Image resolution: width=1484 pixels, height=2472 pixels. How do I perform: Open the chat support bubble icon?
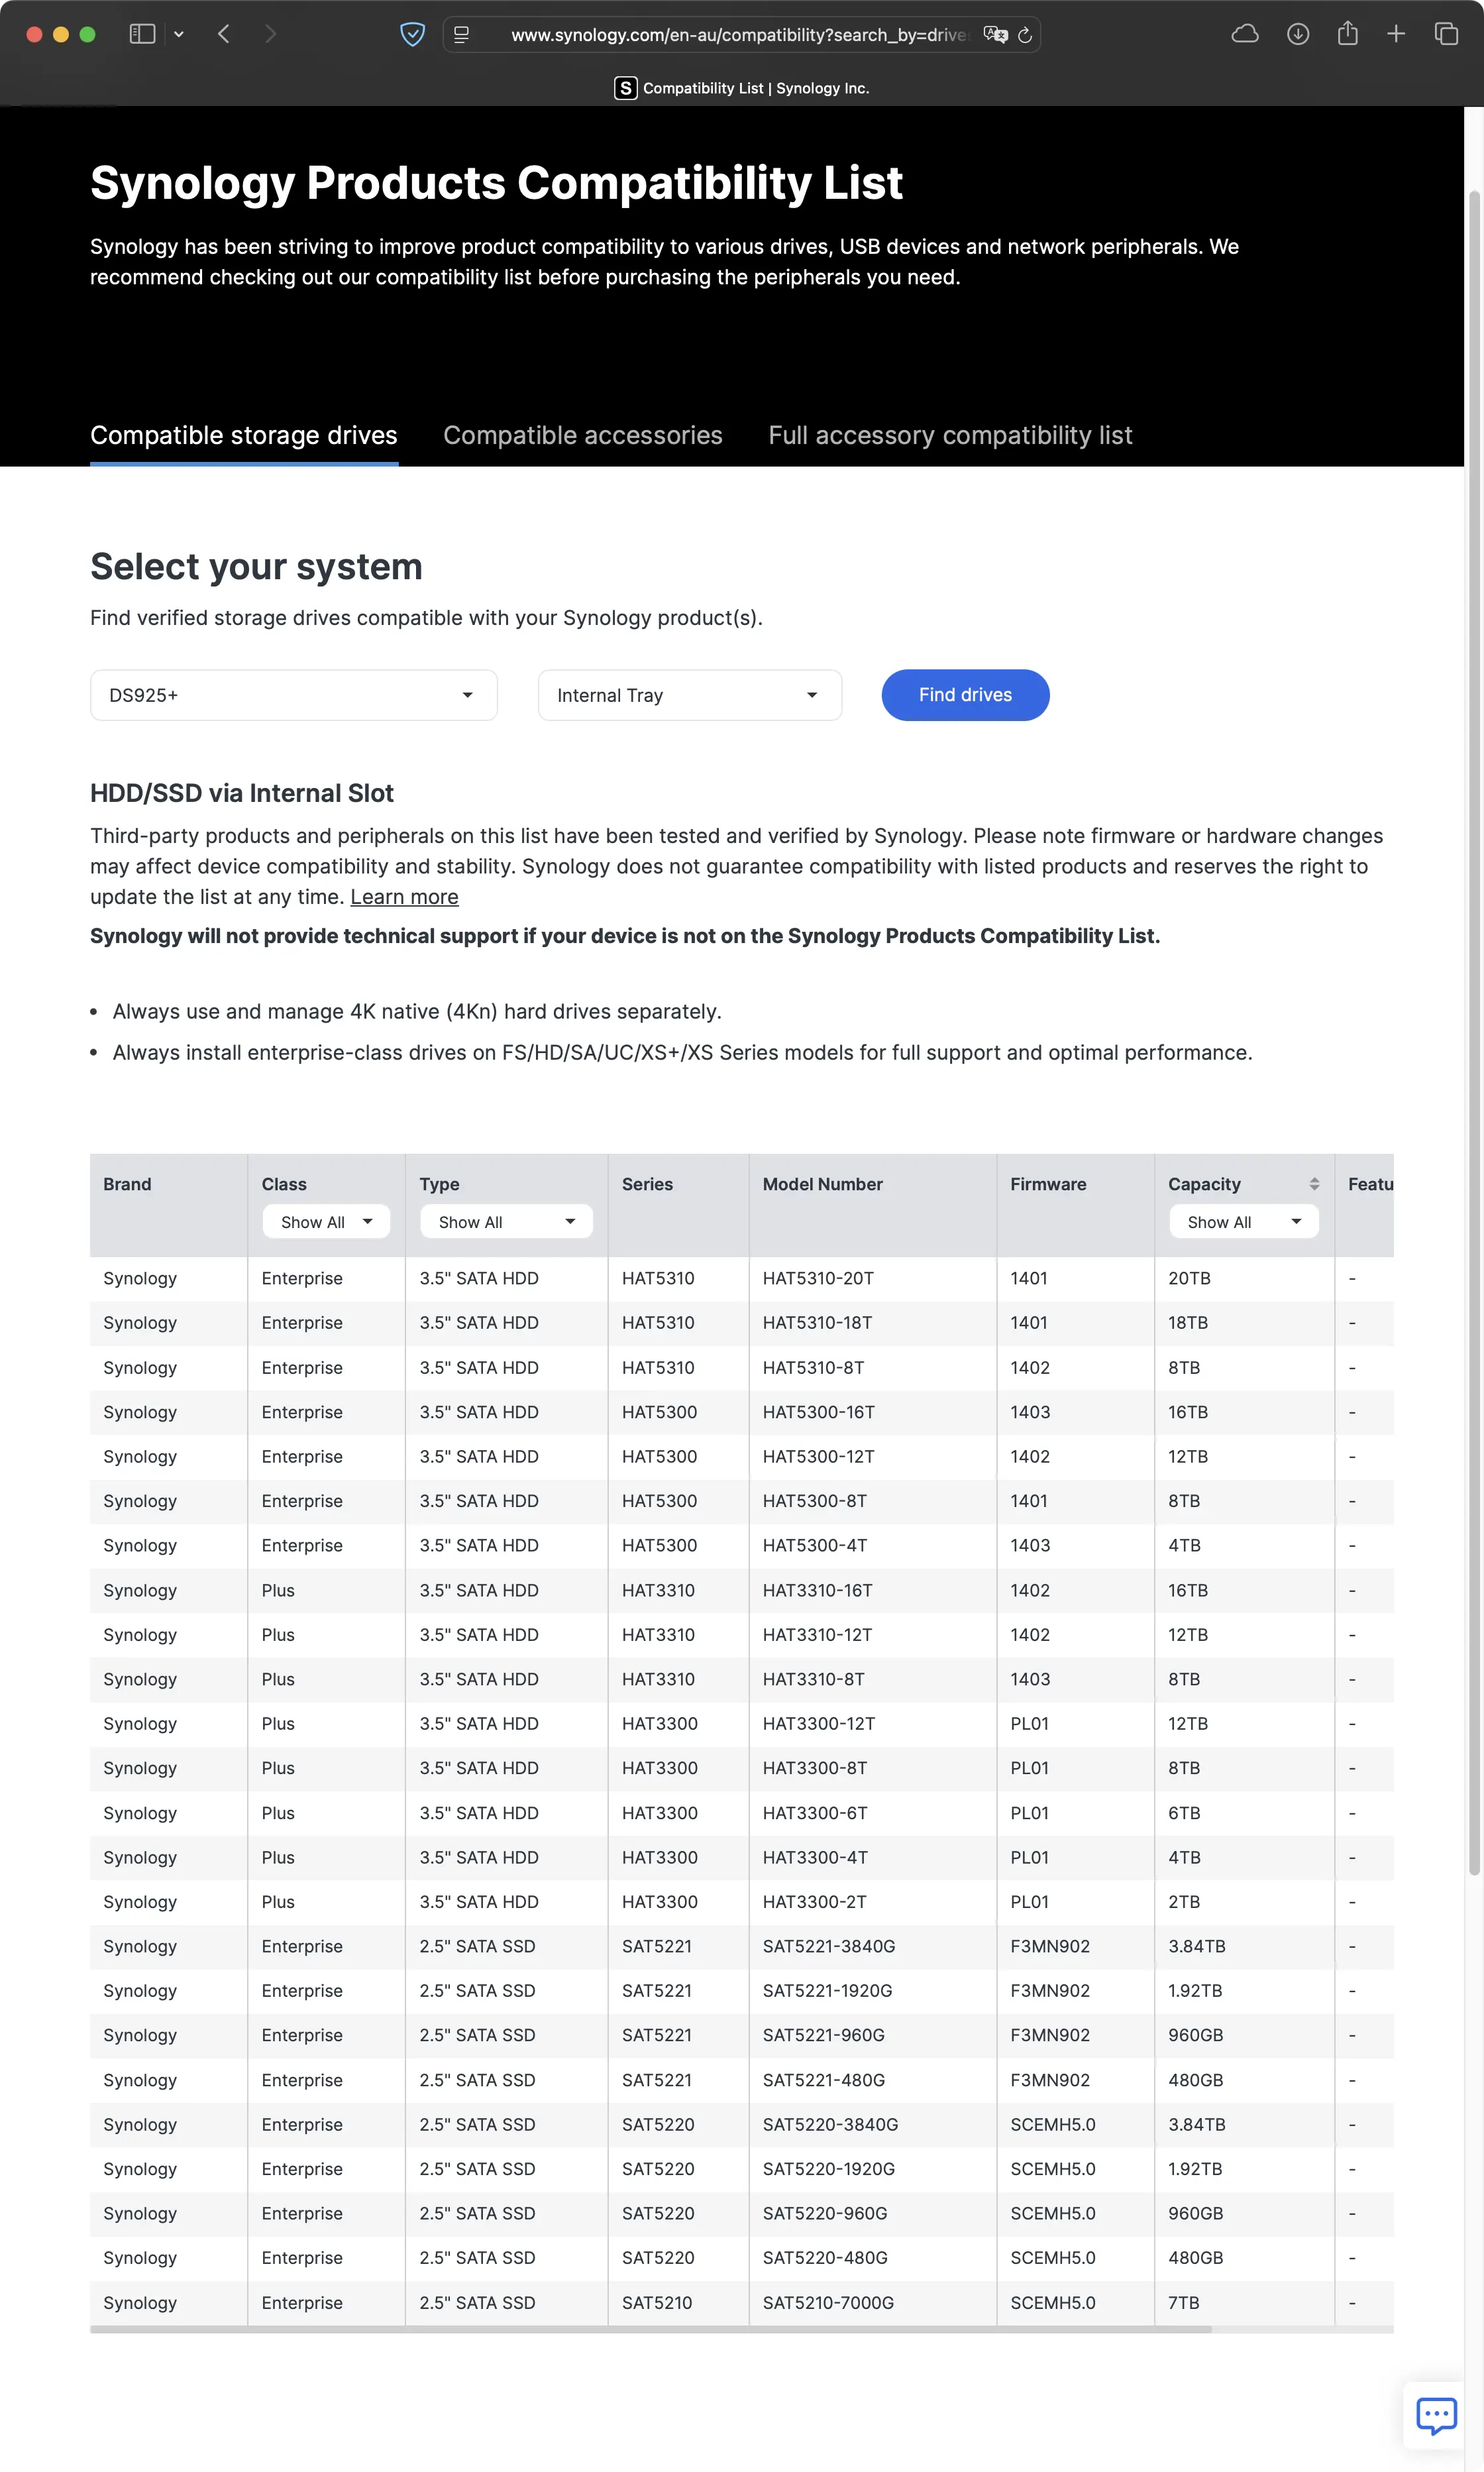click(1436, 2415)
